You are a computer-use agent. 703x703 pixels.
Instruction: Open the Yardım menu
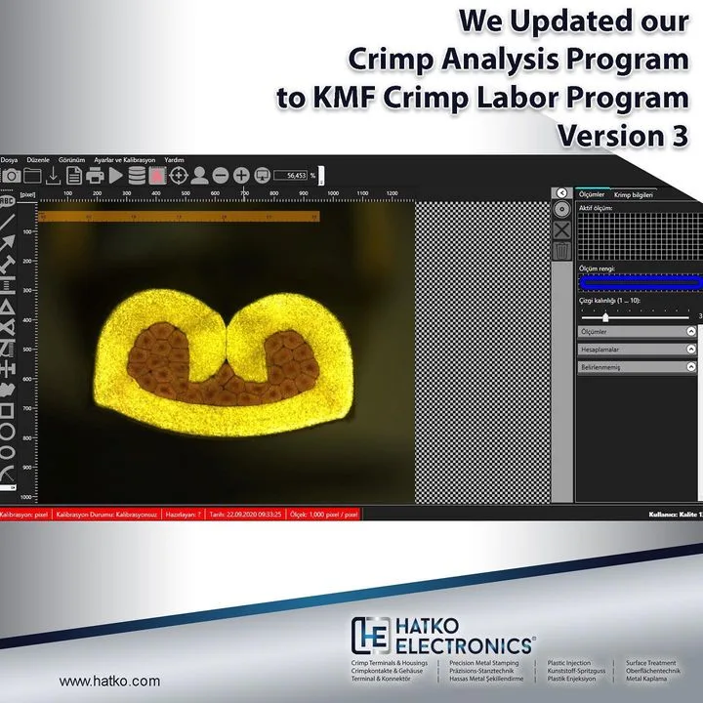[x=174, y=159]
